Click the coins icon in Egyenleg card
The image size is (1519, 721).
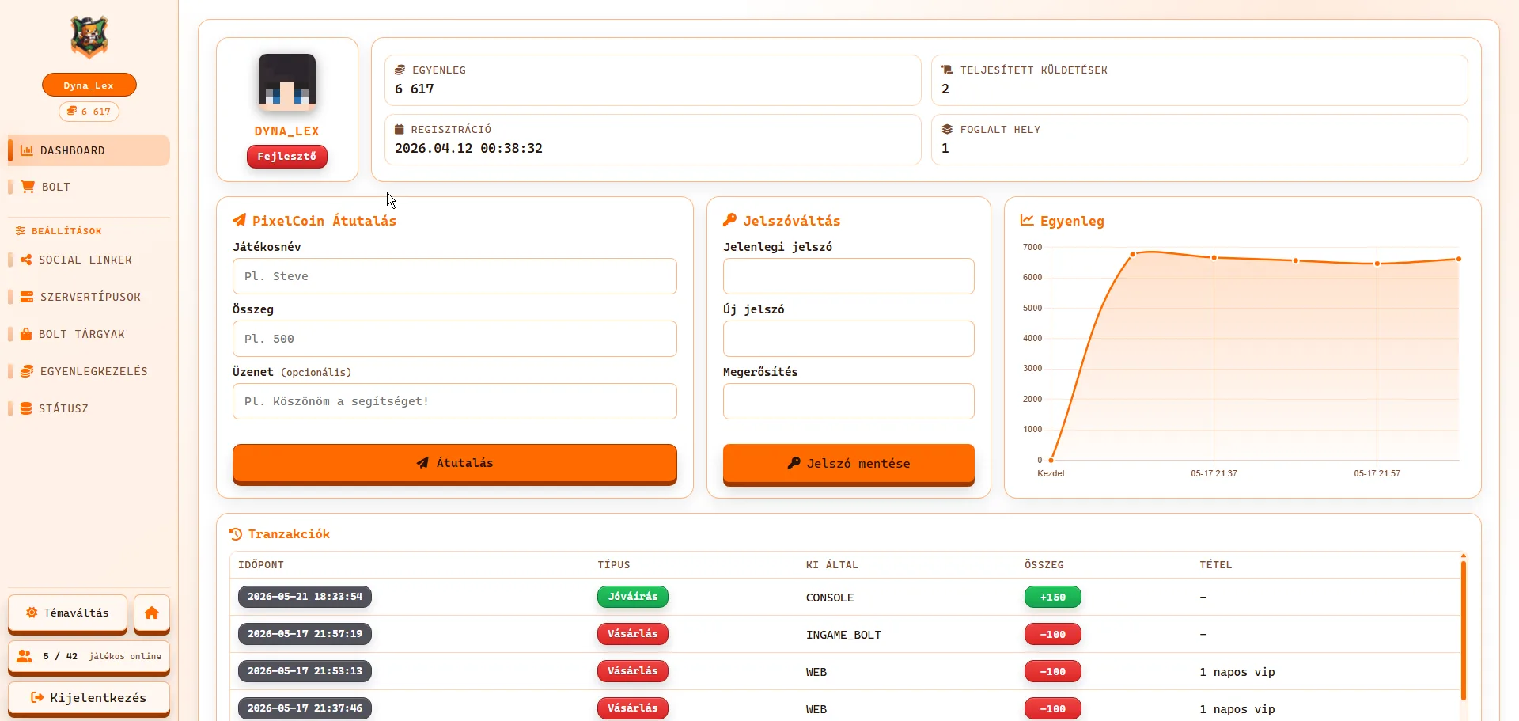400,70
